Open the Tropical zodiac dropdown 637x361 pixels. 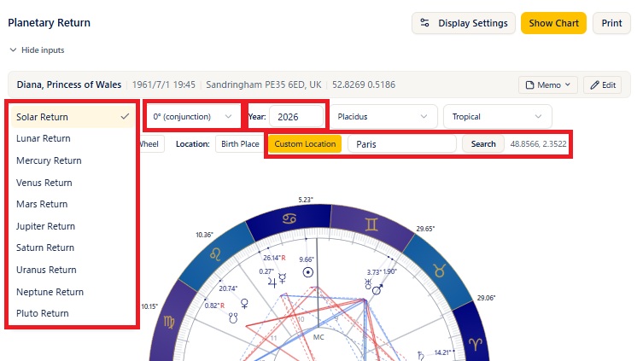[x=497, y=117]
